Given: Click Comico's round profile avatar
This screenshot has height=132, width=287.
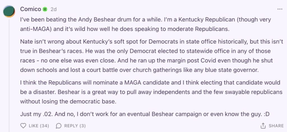Looking at the screenshot, I should click(9, 11).
